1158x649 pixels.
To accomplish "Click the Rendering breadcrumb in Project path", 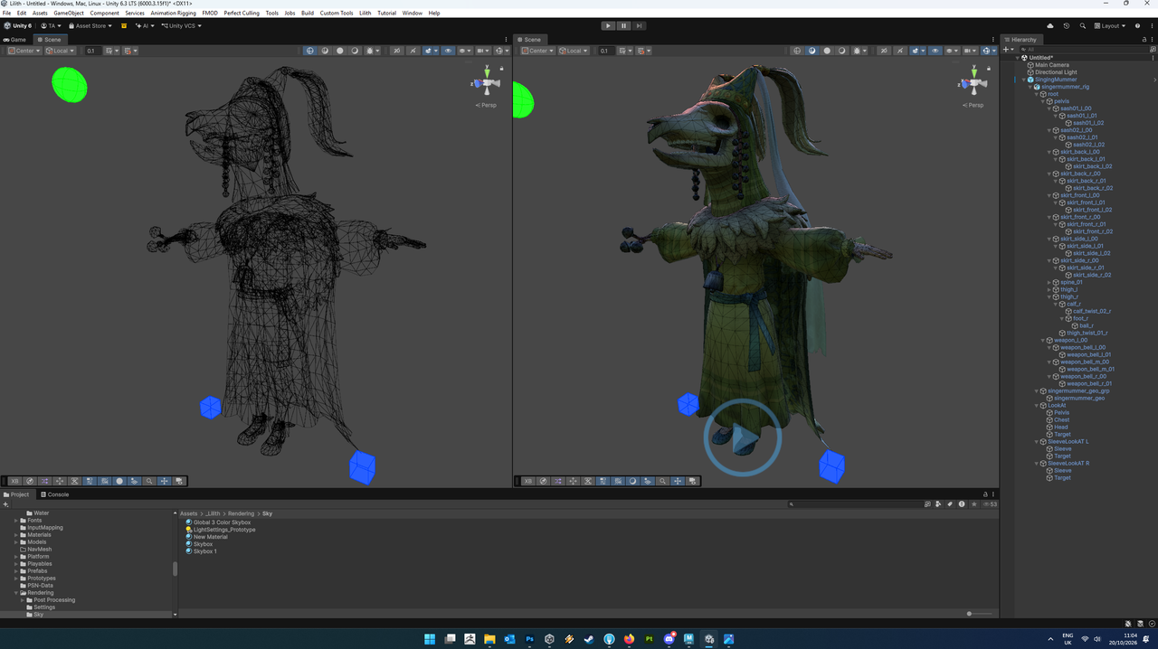I will (241, 513).
